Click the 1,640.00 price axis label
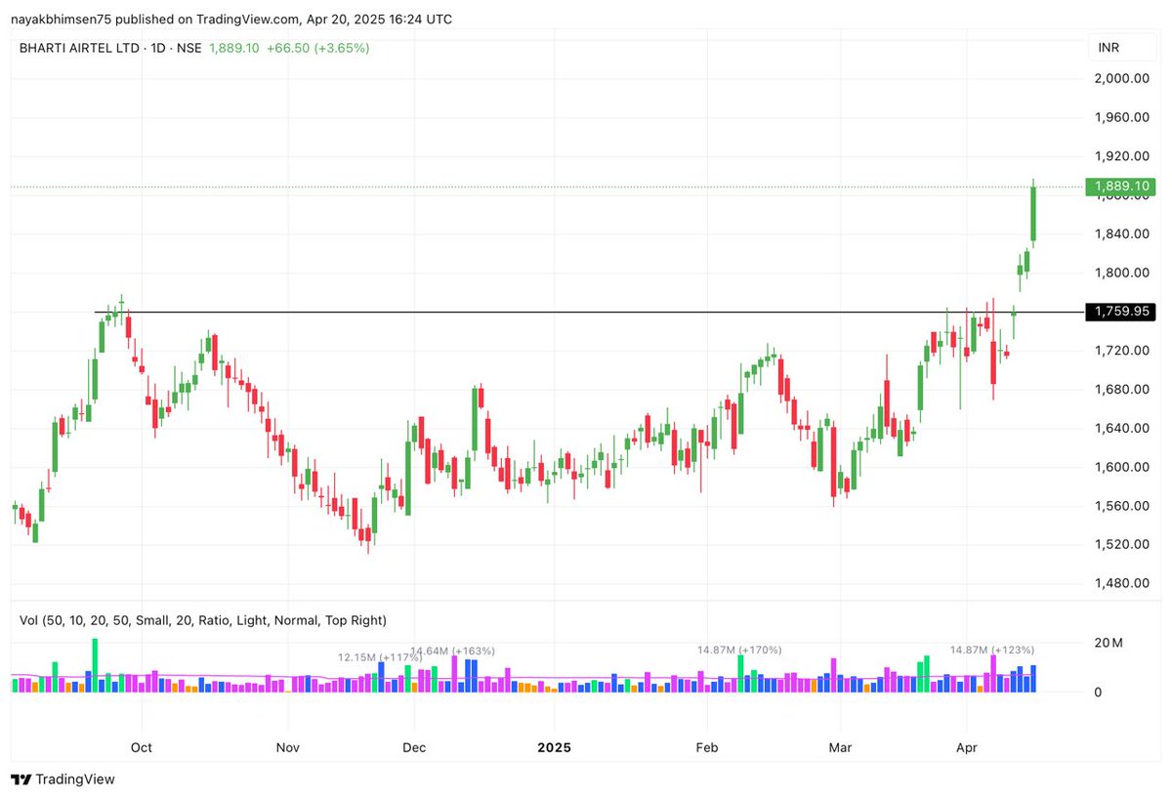Viewport: 1172px width, 799px height. [1121, 428]
